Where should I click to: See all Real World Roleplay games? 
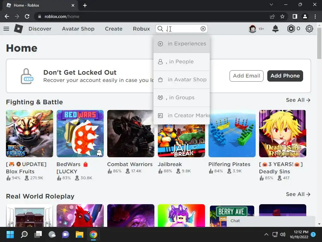(x=298, y=194)
